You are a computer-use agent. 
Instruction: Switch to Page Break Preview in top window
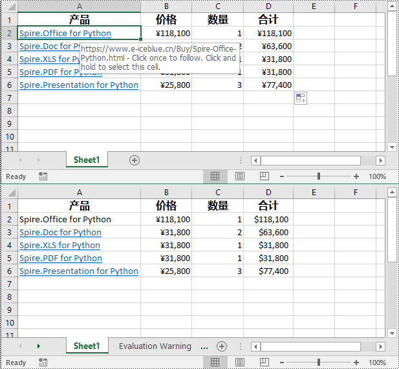click(264, 176)
